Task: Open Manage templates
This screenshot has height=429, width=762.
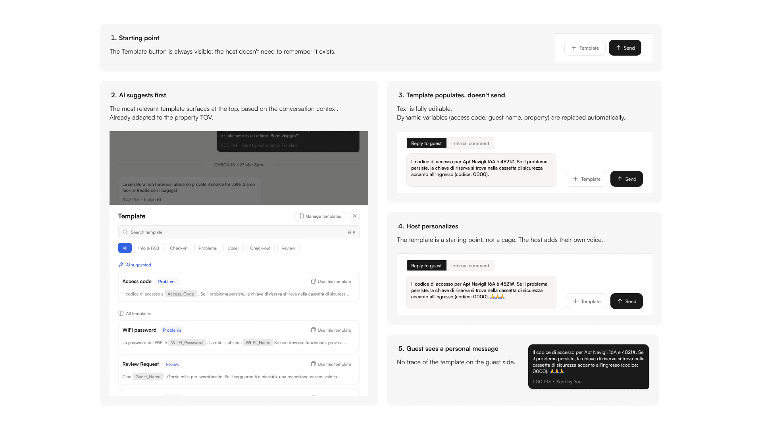Action: click(319, 216)
